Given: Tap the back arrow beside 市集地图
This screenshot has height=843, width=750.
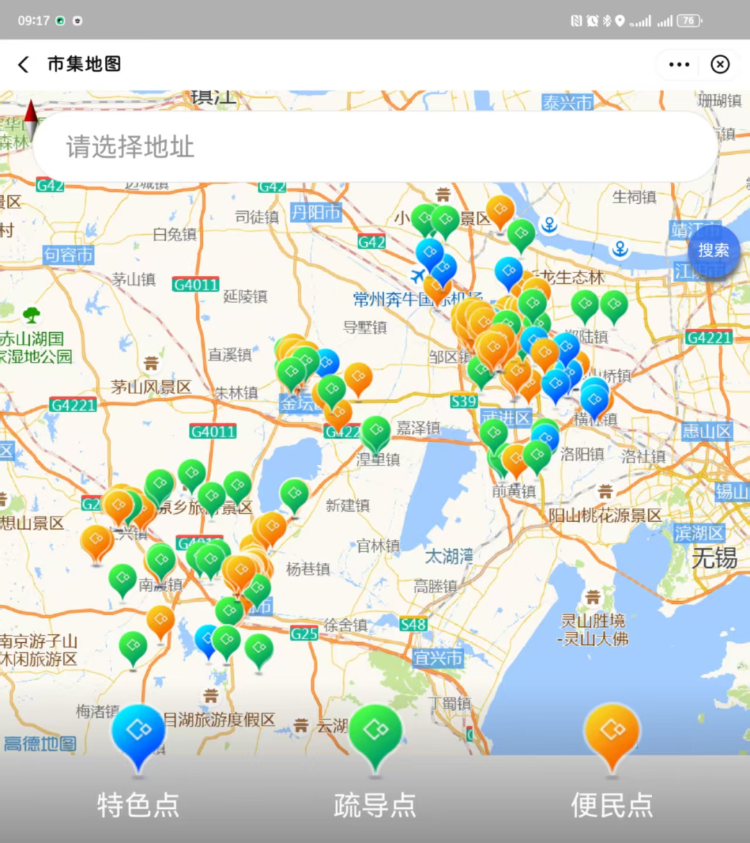Looking at the screenshot, I should pos(24,65).
